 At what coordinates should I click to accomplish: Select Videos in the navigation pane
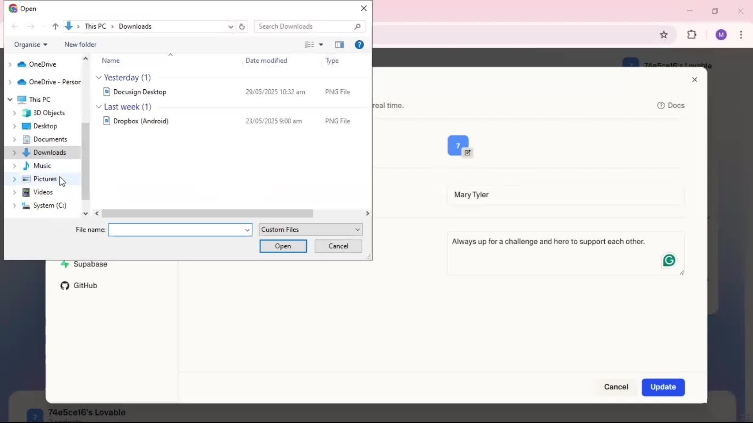pos(43,192)
